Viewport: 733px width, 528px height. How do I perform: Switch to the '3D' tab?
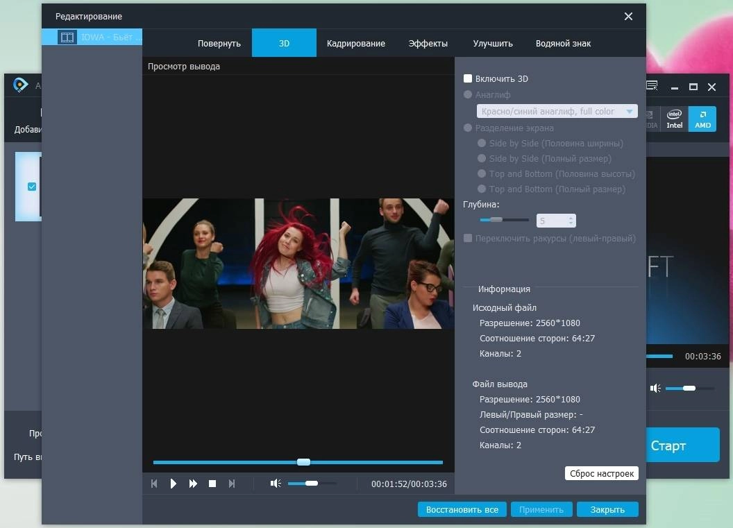coord(284,44)
